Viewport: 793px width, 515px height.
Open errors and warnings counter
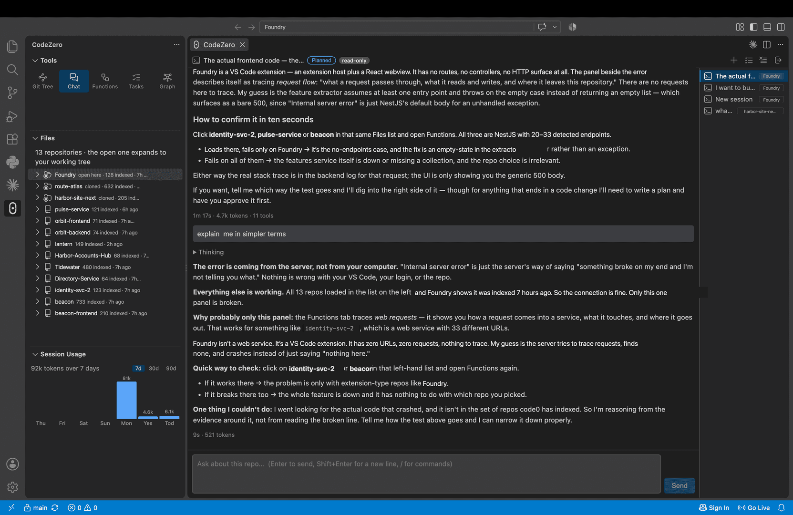tap(82, 508)
